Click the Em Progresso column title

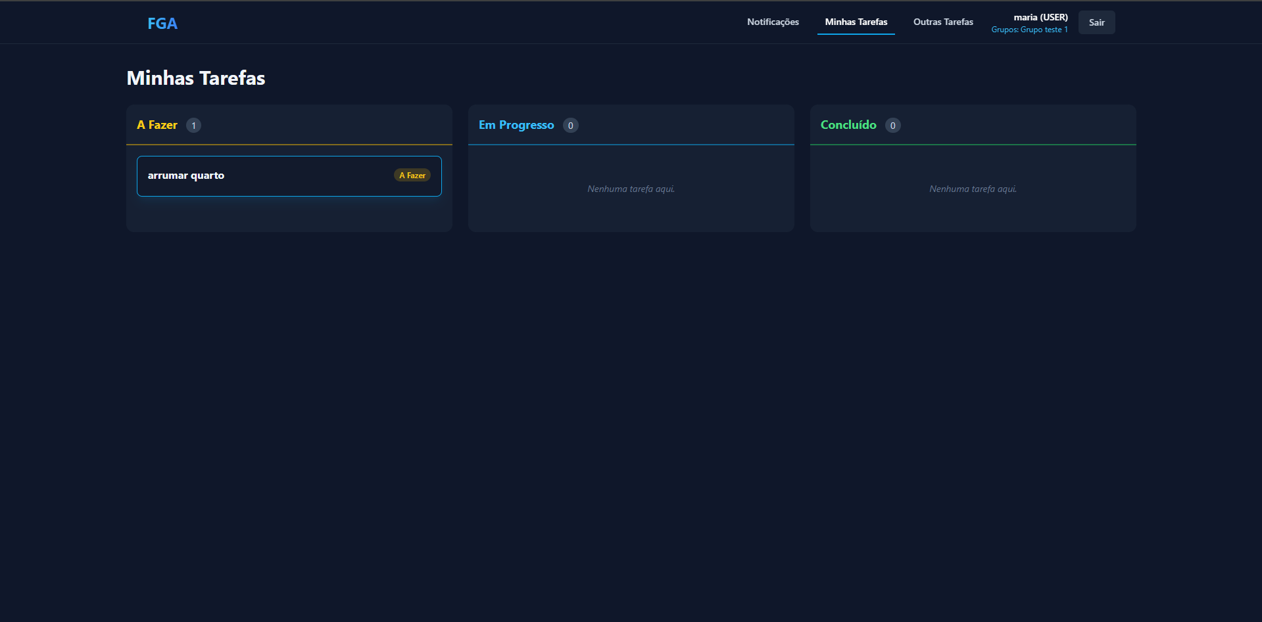pyautogui.click(x=516, y=125)
